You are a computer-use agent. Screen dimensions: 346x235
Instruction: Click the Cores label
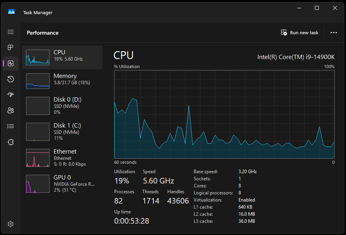pyautogui.click(x=200, y=186)
